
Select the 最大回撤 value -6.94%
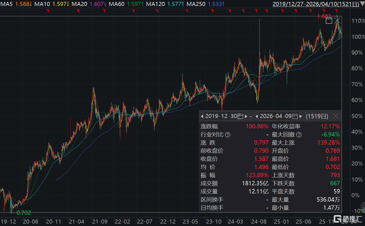[x=330, y=135]
